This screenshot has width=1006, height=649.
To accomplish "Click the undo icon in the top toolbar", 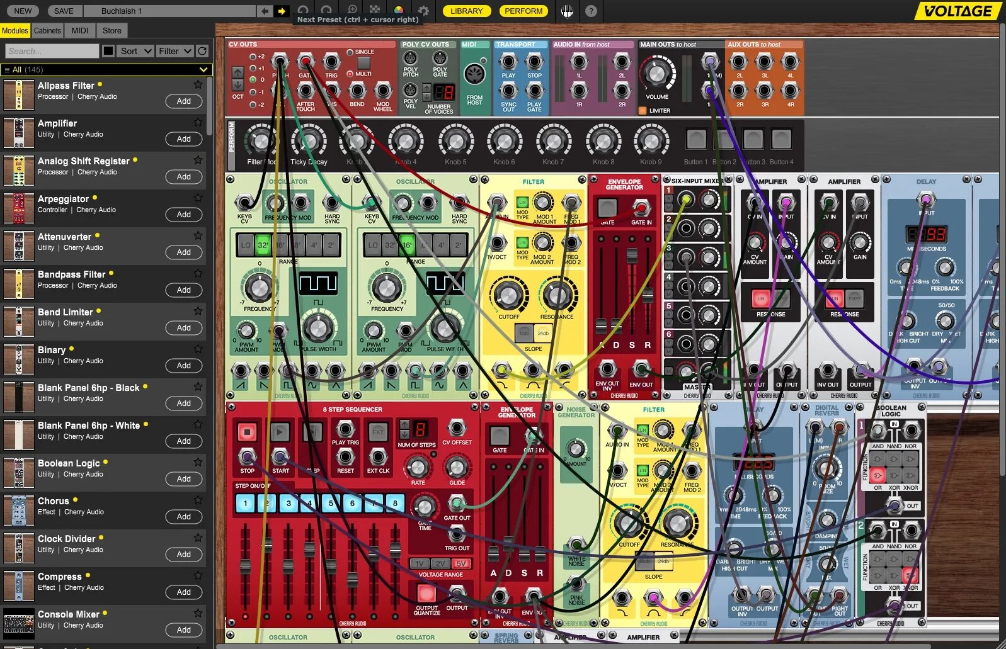I will 303,11.
